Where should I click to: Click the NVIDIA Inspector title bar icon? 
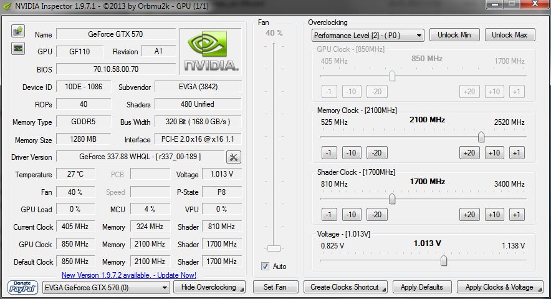[x=7, y=6]
